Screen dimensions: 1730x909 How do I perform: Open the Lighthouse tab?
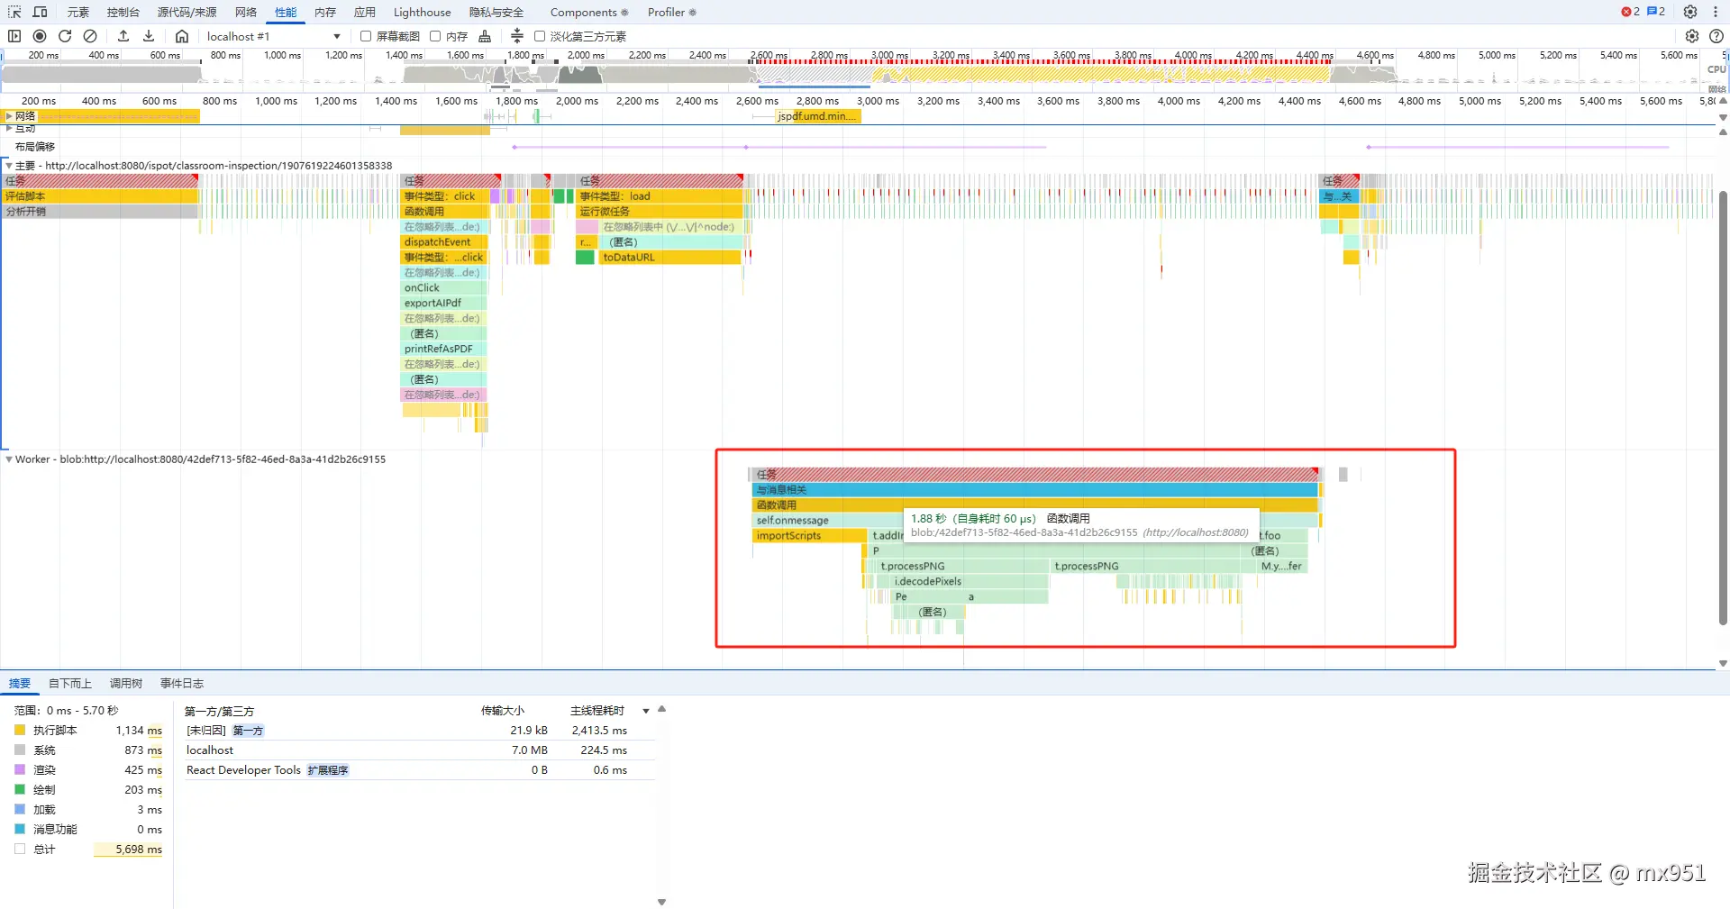pos(422,12)
